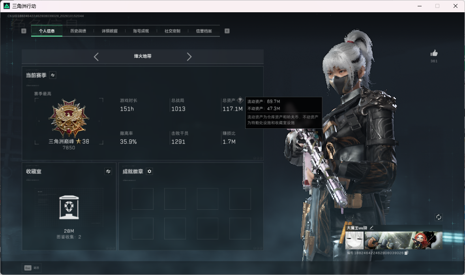Click the 击败干员 value 1291
The height and width of the screenshot is (275, 465).
[x=178, y=142]
